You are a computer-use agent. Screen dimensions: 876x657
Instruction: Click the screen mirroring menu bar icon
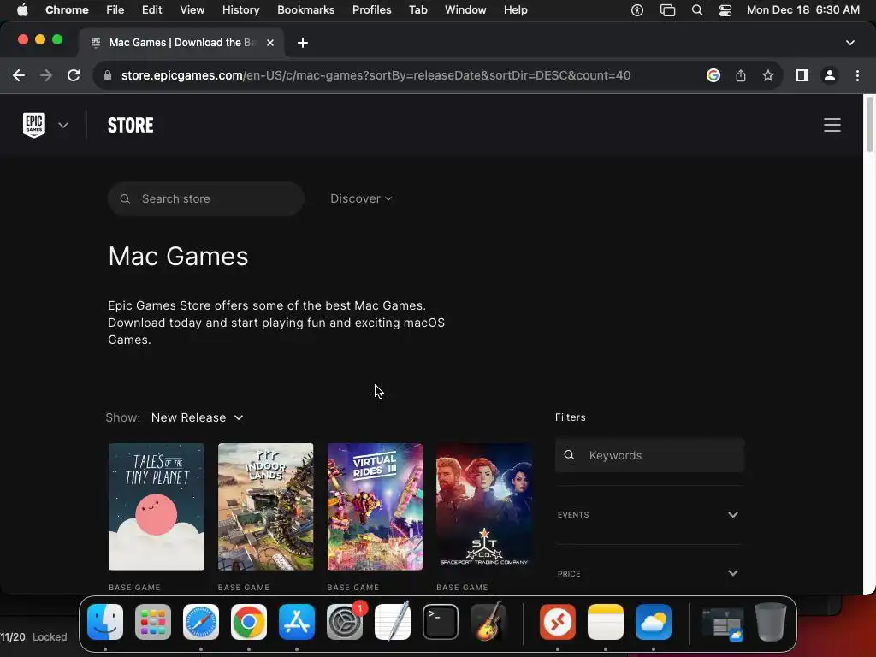pyautogui.click(x=667, y=10)
